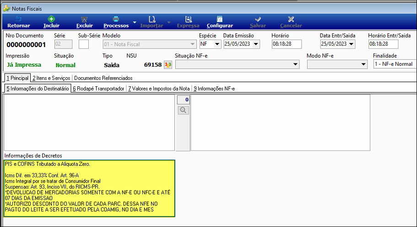Click the 'Saida' tipo text
This screenshot has width=417, height=227.
(111, 65)
